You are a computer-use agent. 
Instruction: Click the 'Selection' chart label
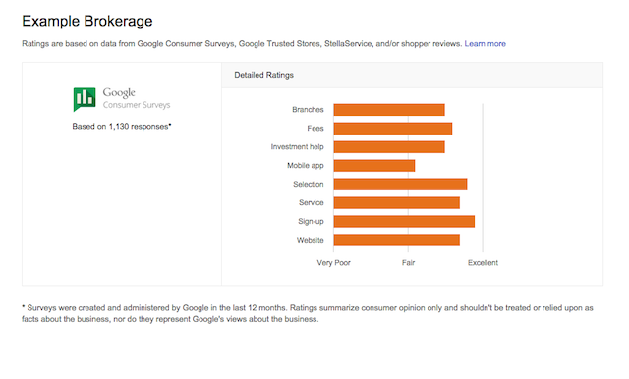[308, 185]
